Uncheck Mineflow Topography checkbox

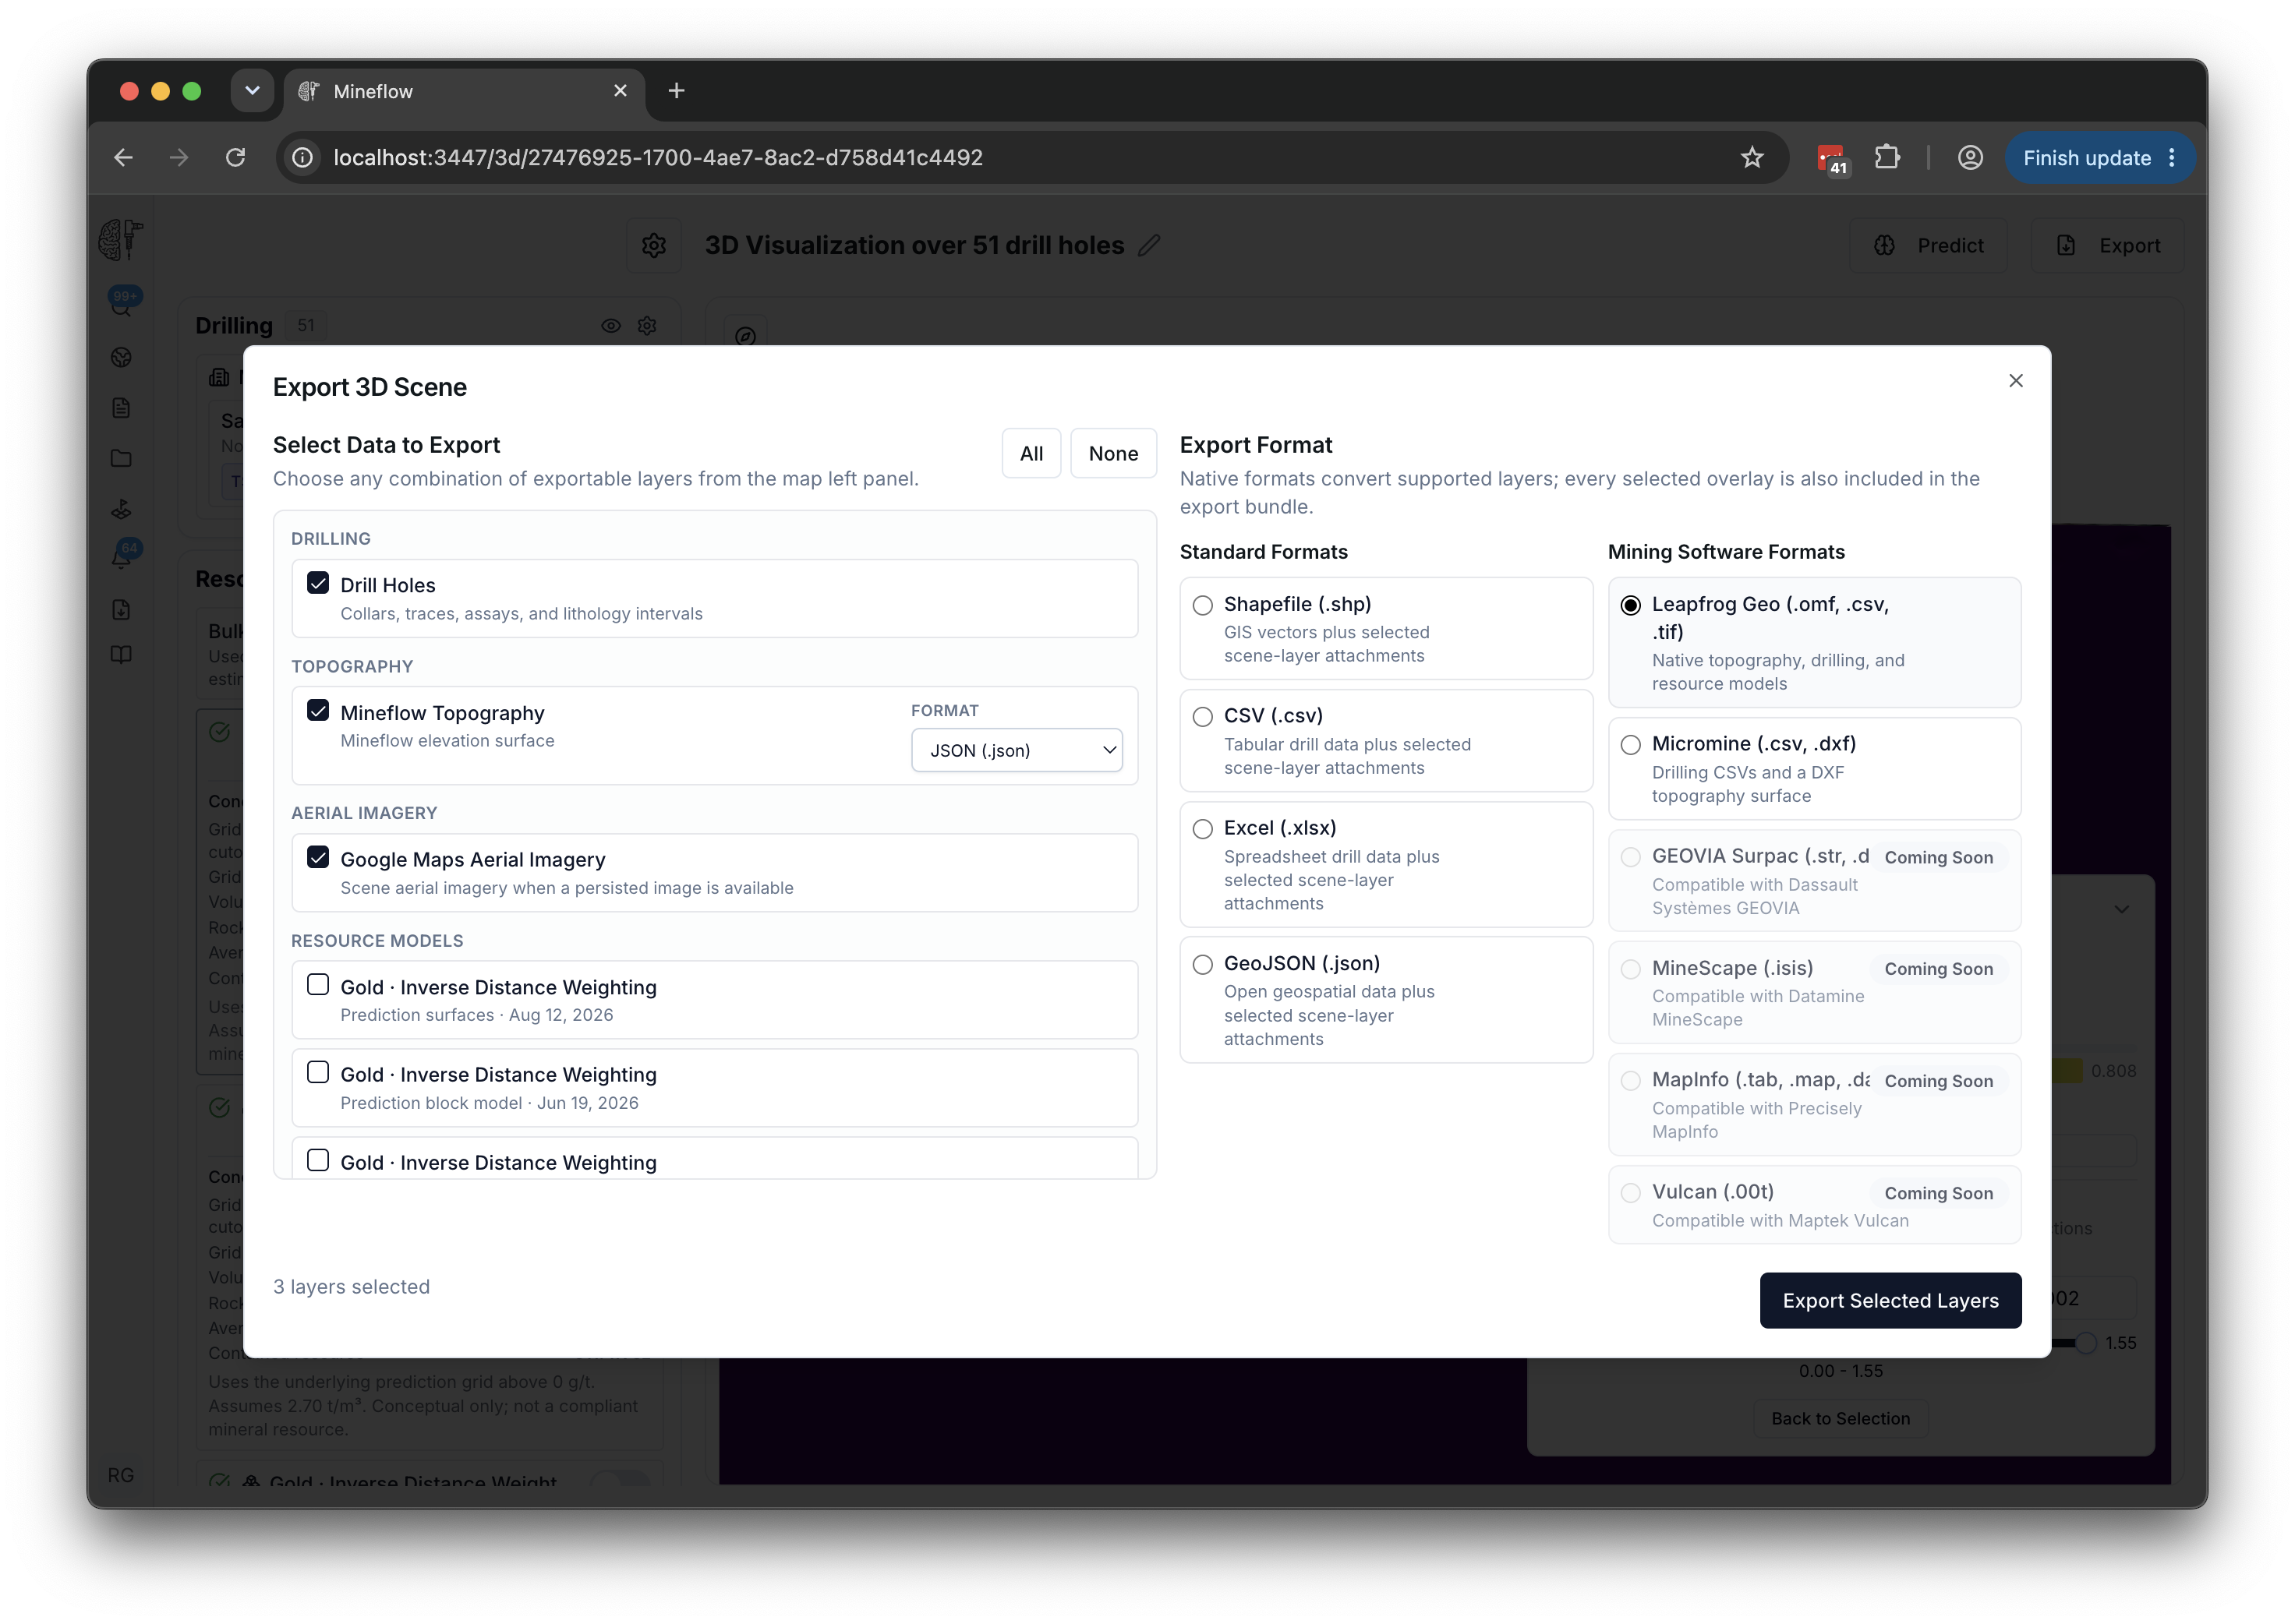click(x=318, y=710)
